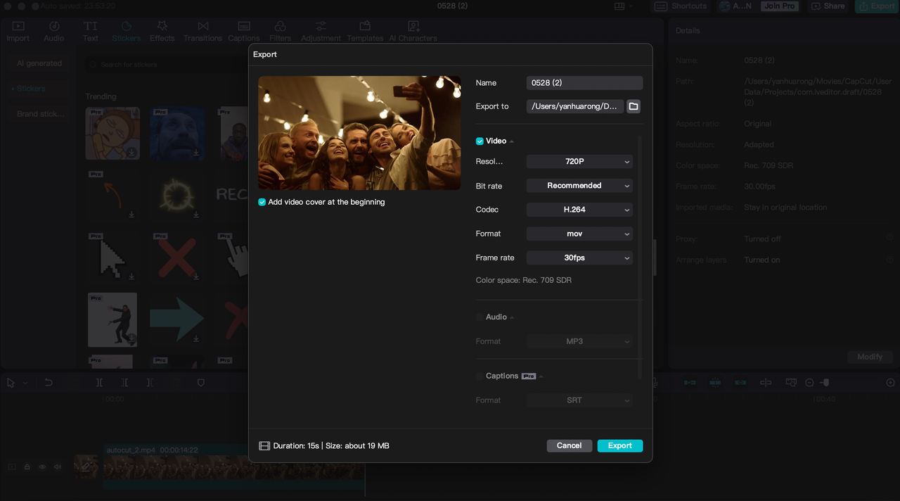This screenshot has width=900, height=501.
Task: Open pointer tool dropdown arrow in timeline
Action: (x=25, y=383)
